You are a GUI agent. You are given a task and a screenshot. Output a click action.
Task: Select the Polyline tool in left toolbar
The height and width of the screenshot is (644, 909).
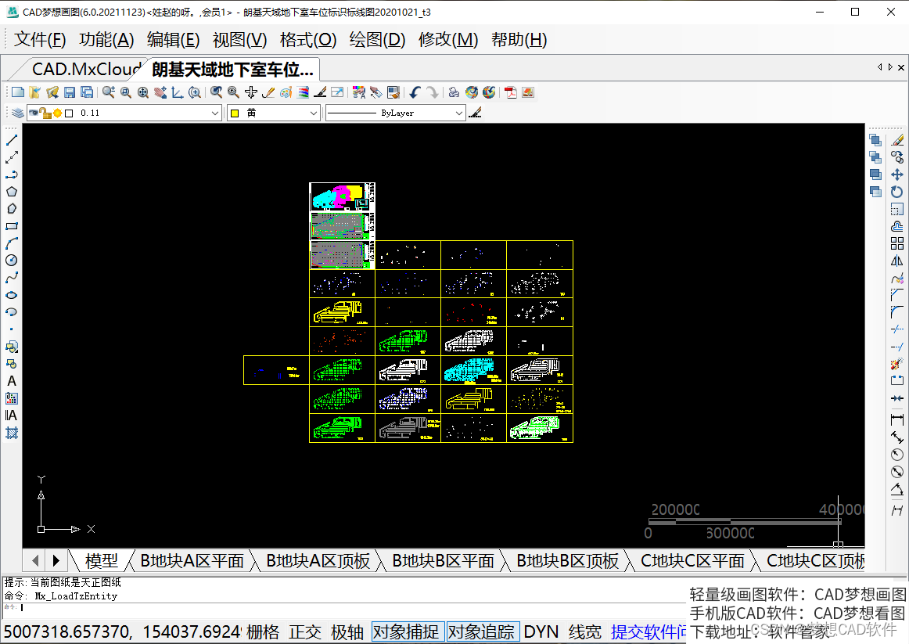12,174
